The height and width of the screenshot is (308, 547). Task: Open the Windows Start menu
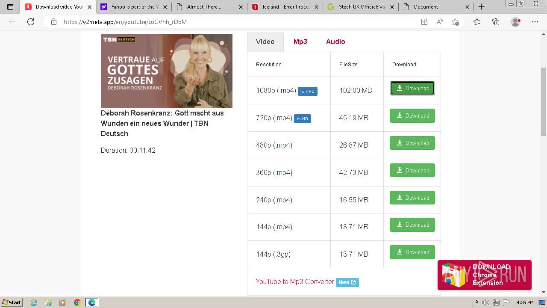(x=12, y=302)
